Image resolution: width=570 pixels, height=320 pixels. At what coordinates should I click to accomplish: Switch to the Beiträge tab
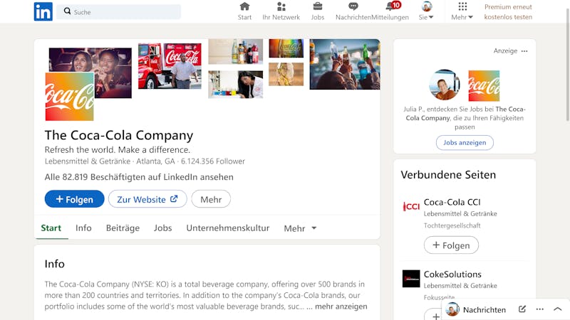point(123,228)
